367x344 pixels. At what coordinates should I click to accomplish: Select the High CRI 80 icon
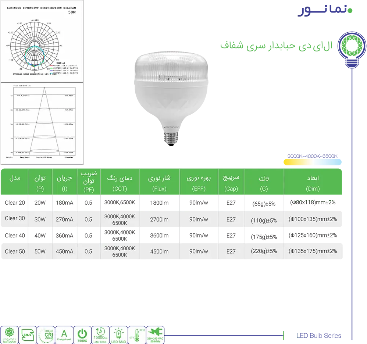point(46,335)
